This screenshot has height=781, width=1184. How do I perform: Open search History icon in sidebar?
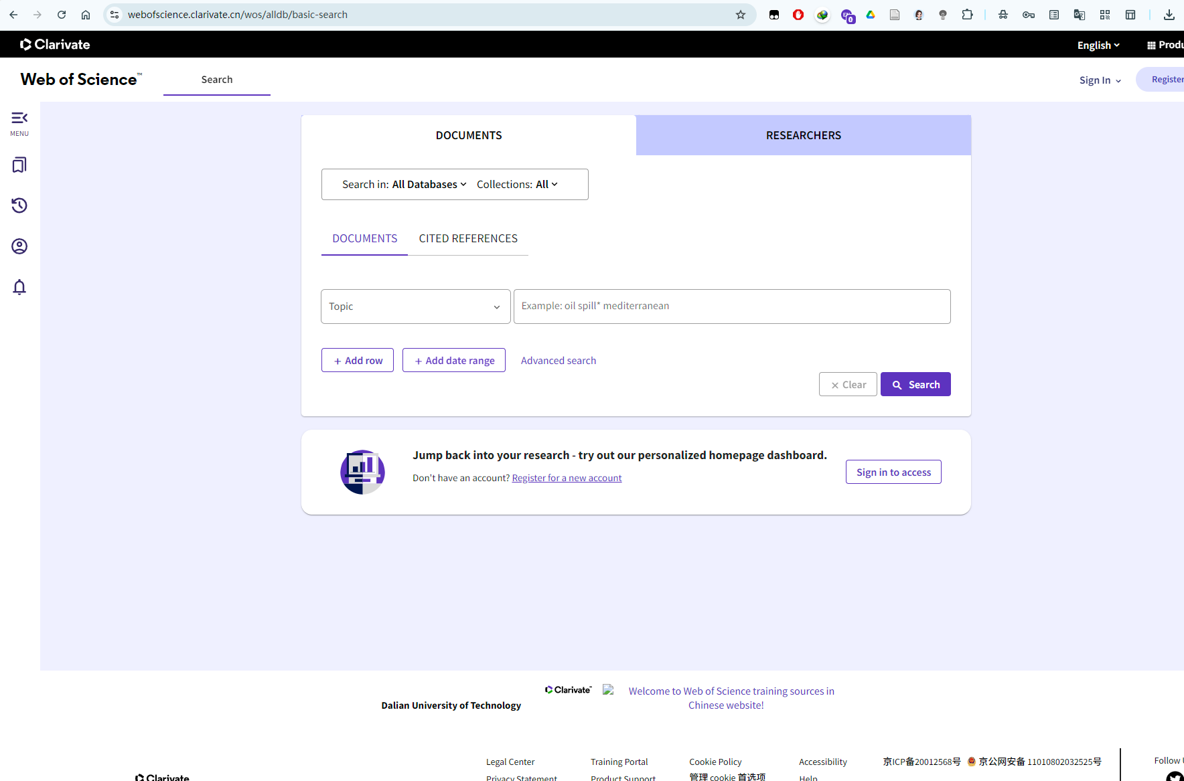tap(19, 205)
